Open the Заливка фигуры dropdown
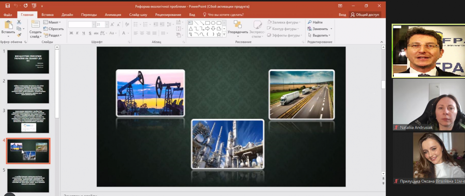Screen dimensions: 465x196 pyautogui.click(x=284, y=22)
